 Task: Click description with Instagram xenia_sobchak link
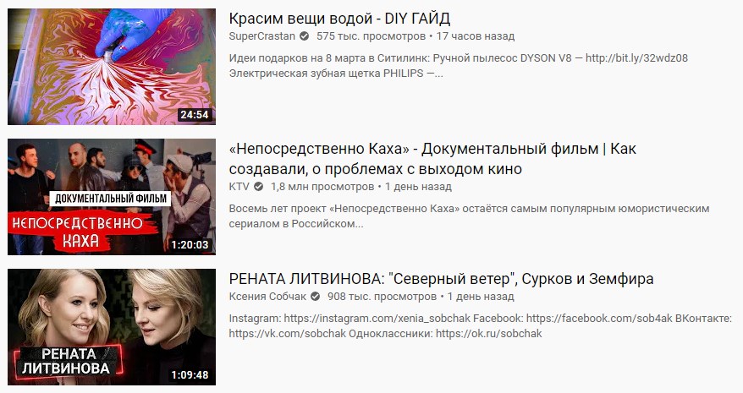(481, 325)
